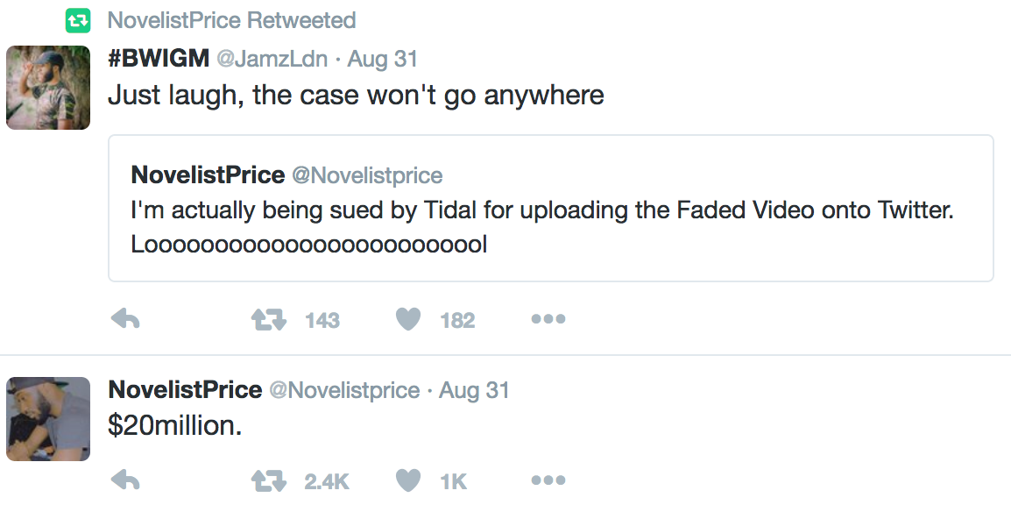The image size is (1011, 512).
Task: Open the Aug 31 timestamp of JamzLdn tweet
Action: tap(382, 59)
